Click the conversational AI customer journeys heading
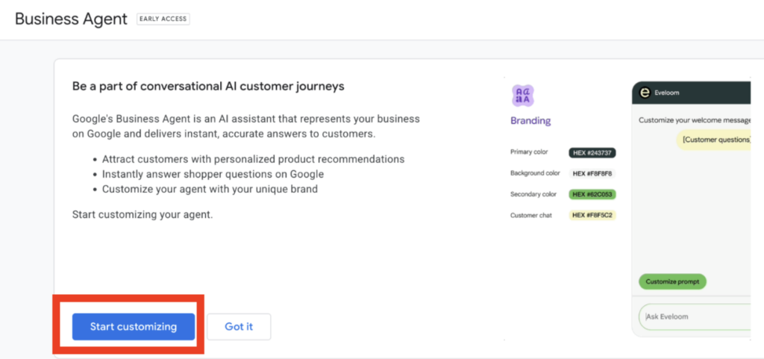This screenshot has width=764, height=359. tap(208, 86)
